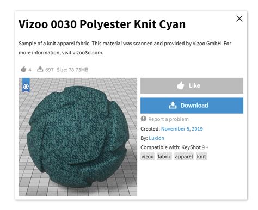Click the gray Like button
This screenshot has height=210, width=258.
tap(192, 85)
